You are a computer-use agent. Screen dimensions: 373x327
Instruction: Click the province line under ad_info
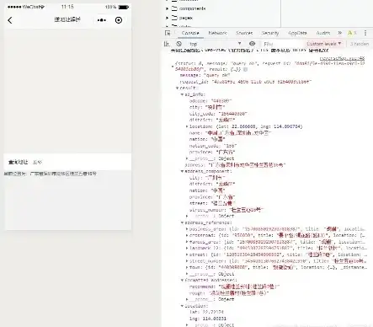pyautogui.click(x=212, y=152)
